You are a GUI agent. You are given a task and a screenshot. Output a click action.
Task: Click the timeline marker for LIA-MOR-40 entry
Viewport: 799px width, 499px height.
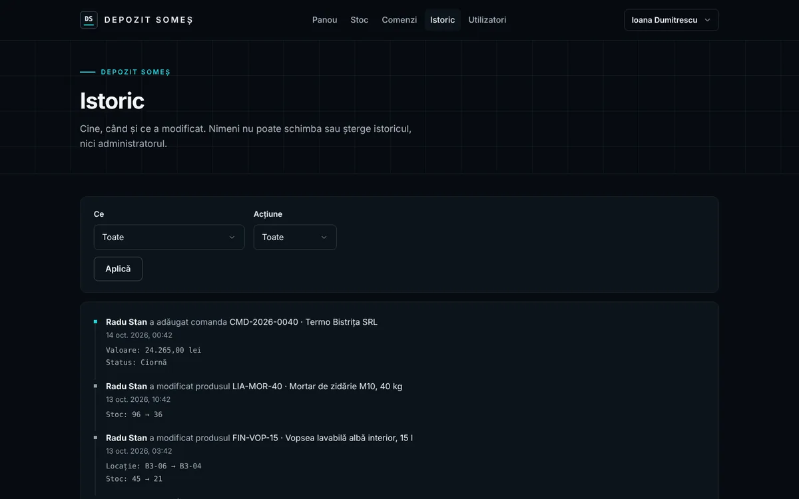[95, 386]
